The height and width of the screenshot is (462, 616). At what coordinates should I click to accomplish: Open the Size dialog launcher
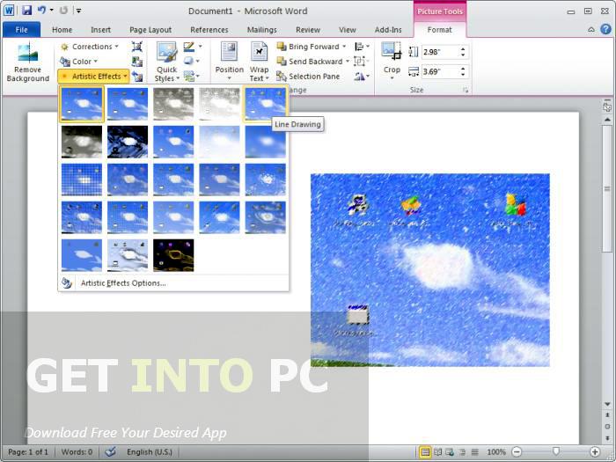(466, 91)
